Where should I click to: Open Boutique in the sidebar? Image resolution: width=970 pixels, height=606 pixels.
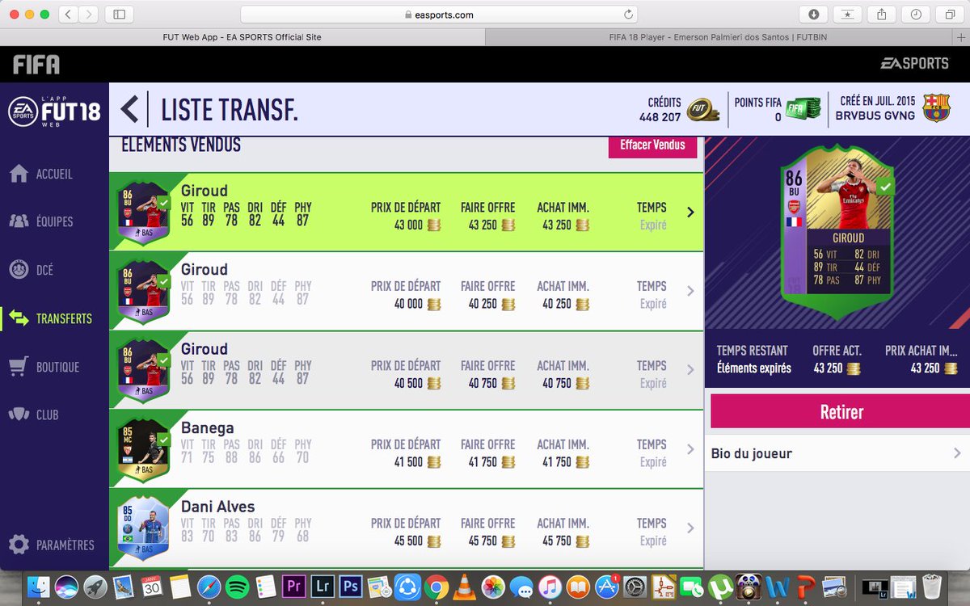(x=44, y=367)
